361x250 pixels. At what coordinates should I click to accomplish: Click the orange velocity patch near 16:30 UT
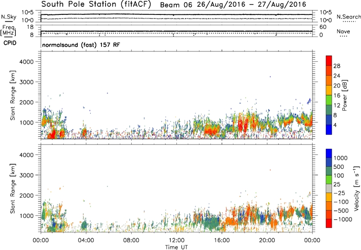(231, 222)
